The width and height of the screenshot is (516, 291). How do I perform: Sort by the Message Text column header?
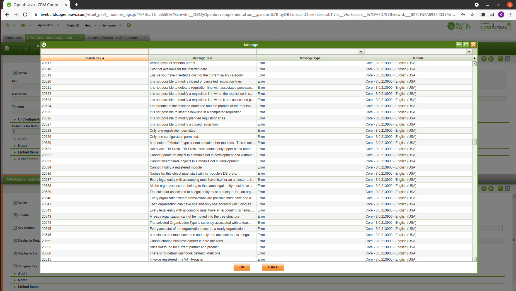pyautogui.click(x=202, y=58)
